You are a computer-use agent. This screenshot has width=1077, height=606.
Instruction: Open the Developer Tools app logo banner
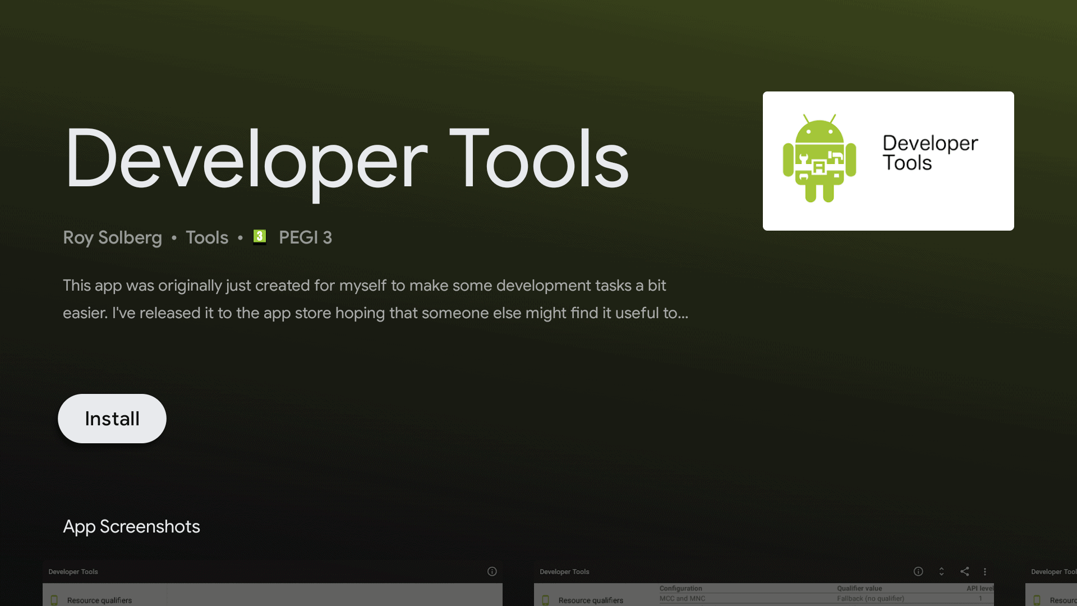pos(888,161)
